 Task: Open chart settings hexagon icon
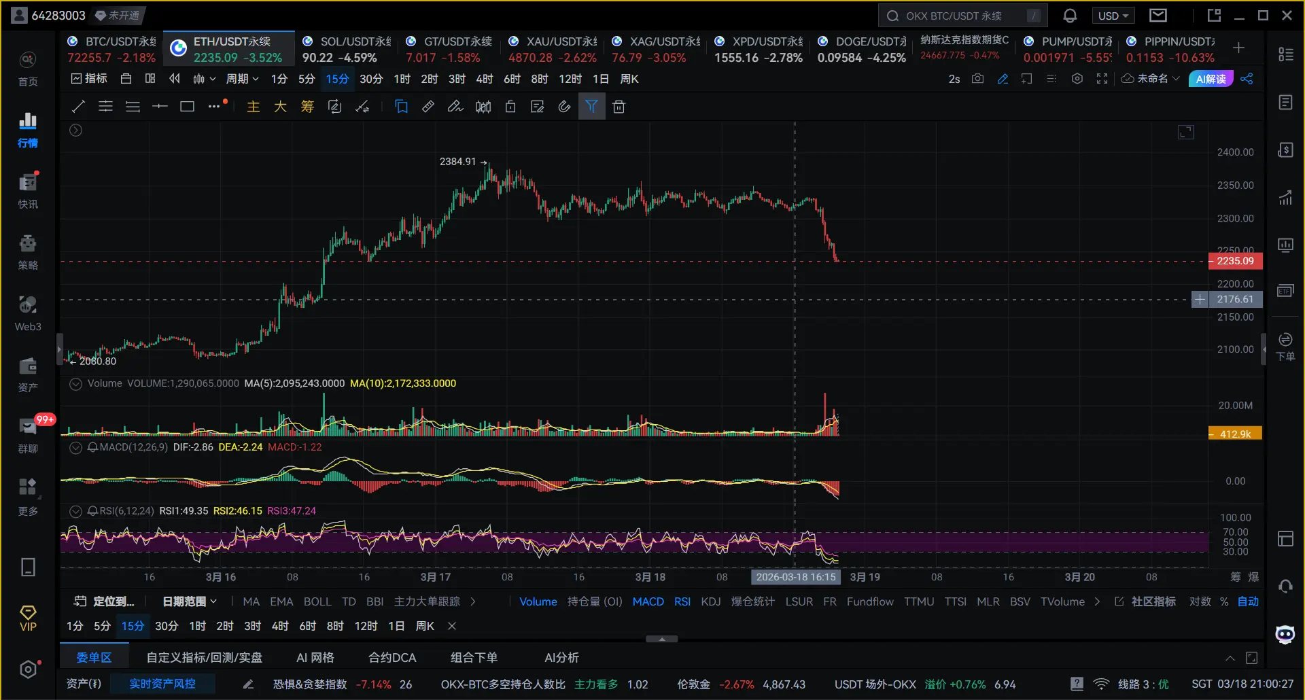pyautogui.click(x=1077, y=79)
